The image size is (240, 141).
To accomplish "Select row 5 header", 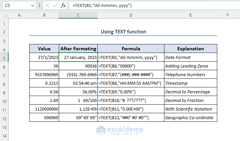I will (x=4, y=57).
